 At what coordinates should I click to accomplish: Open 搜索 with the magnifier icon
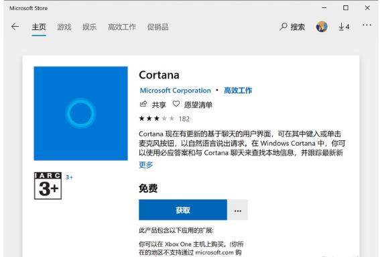click(x=292, y=27)
